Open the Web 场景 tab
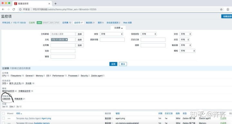 (127, 23)
